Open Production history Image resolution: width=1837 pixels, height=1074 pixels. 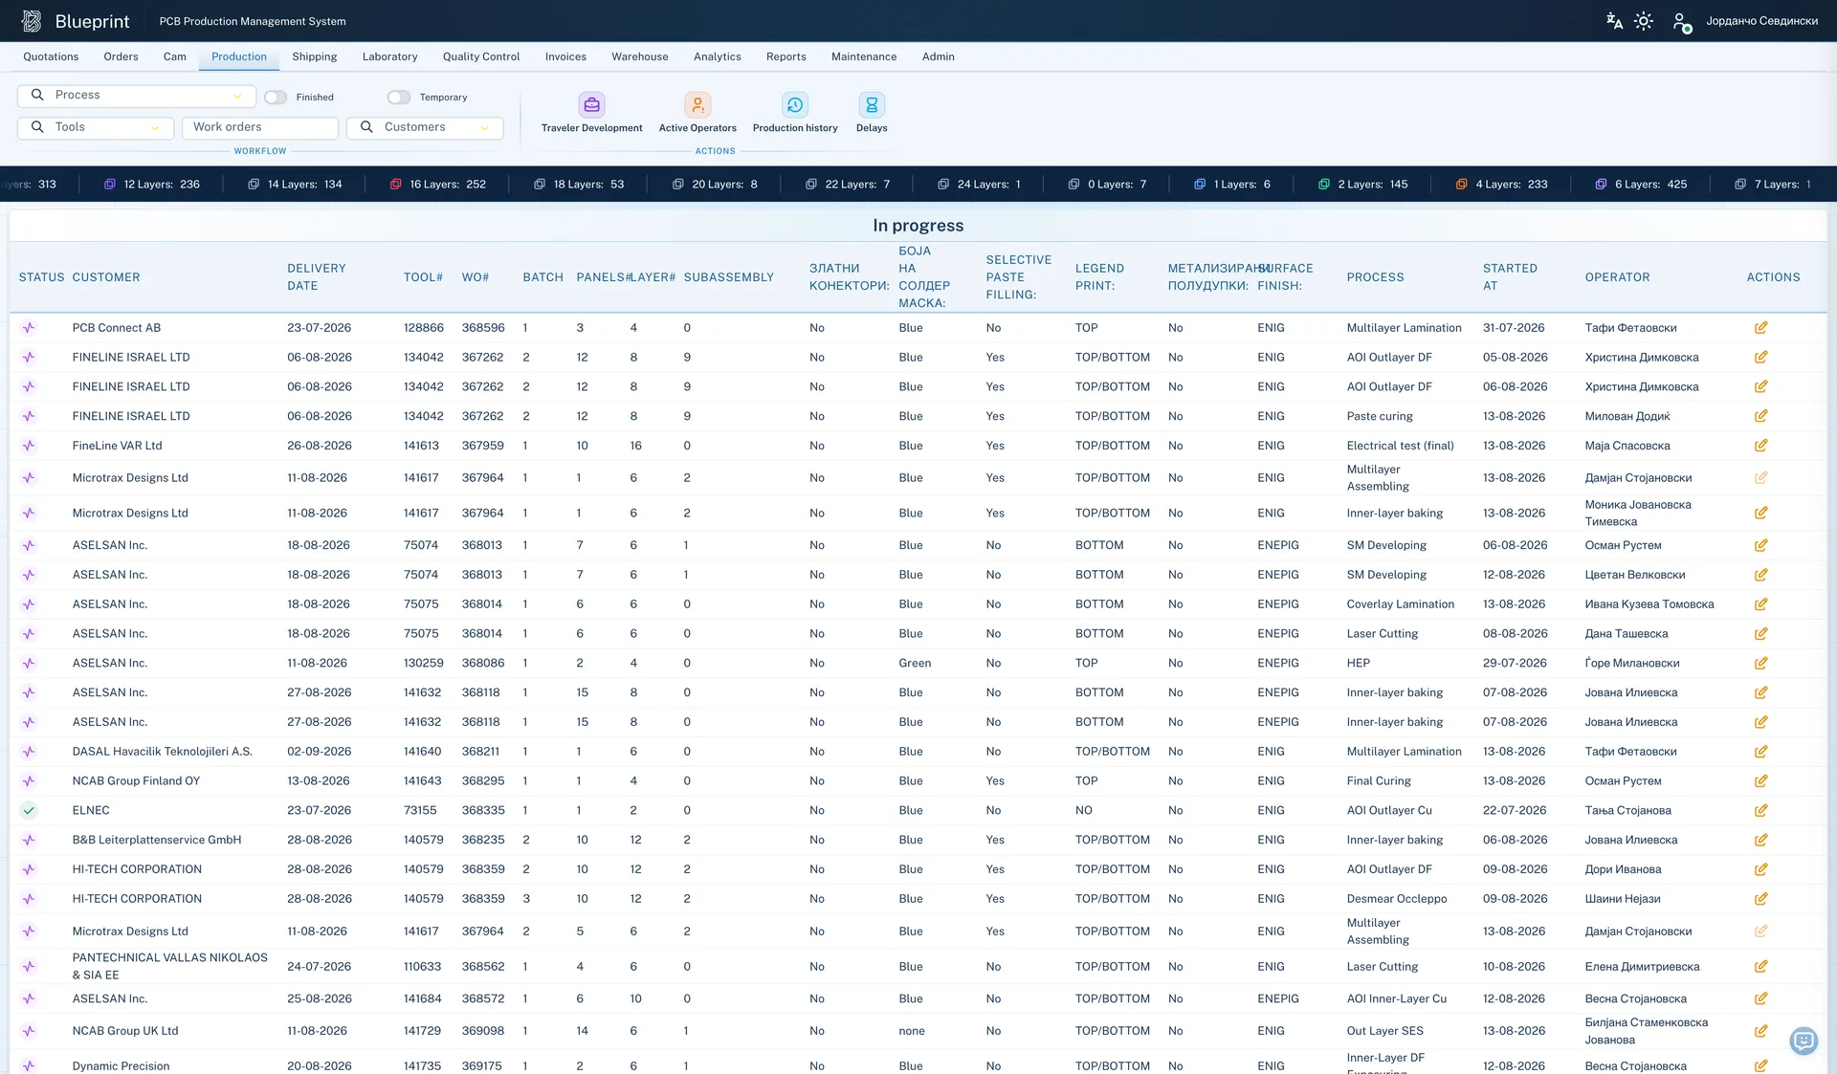coord(794,113)
